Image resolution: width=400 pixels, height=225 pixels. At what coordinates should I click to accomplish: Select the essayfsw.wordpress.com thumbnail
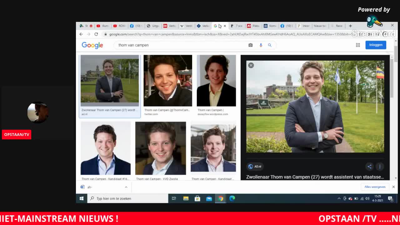point(216,81)
